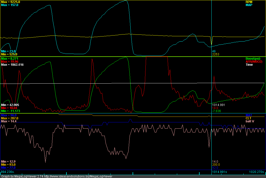Click the batt V legend label
Screen dimensions: 266x178
pyautogui.click(x=250, y=121)
